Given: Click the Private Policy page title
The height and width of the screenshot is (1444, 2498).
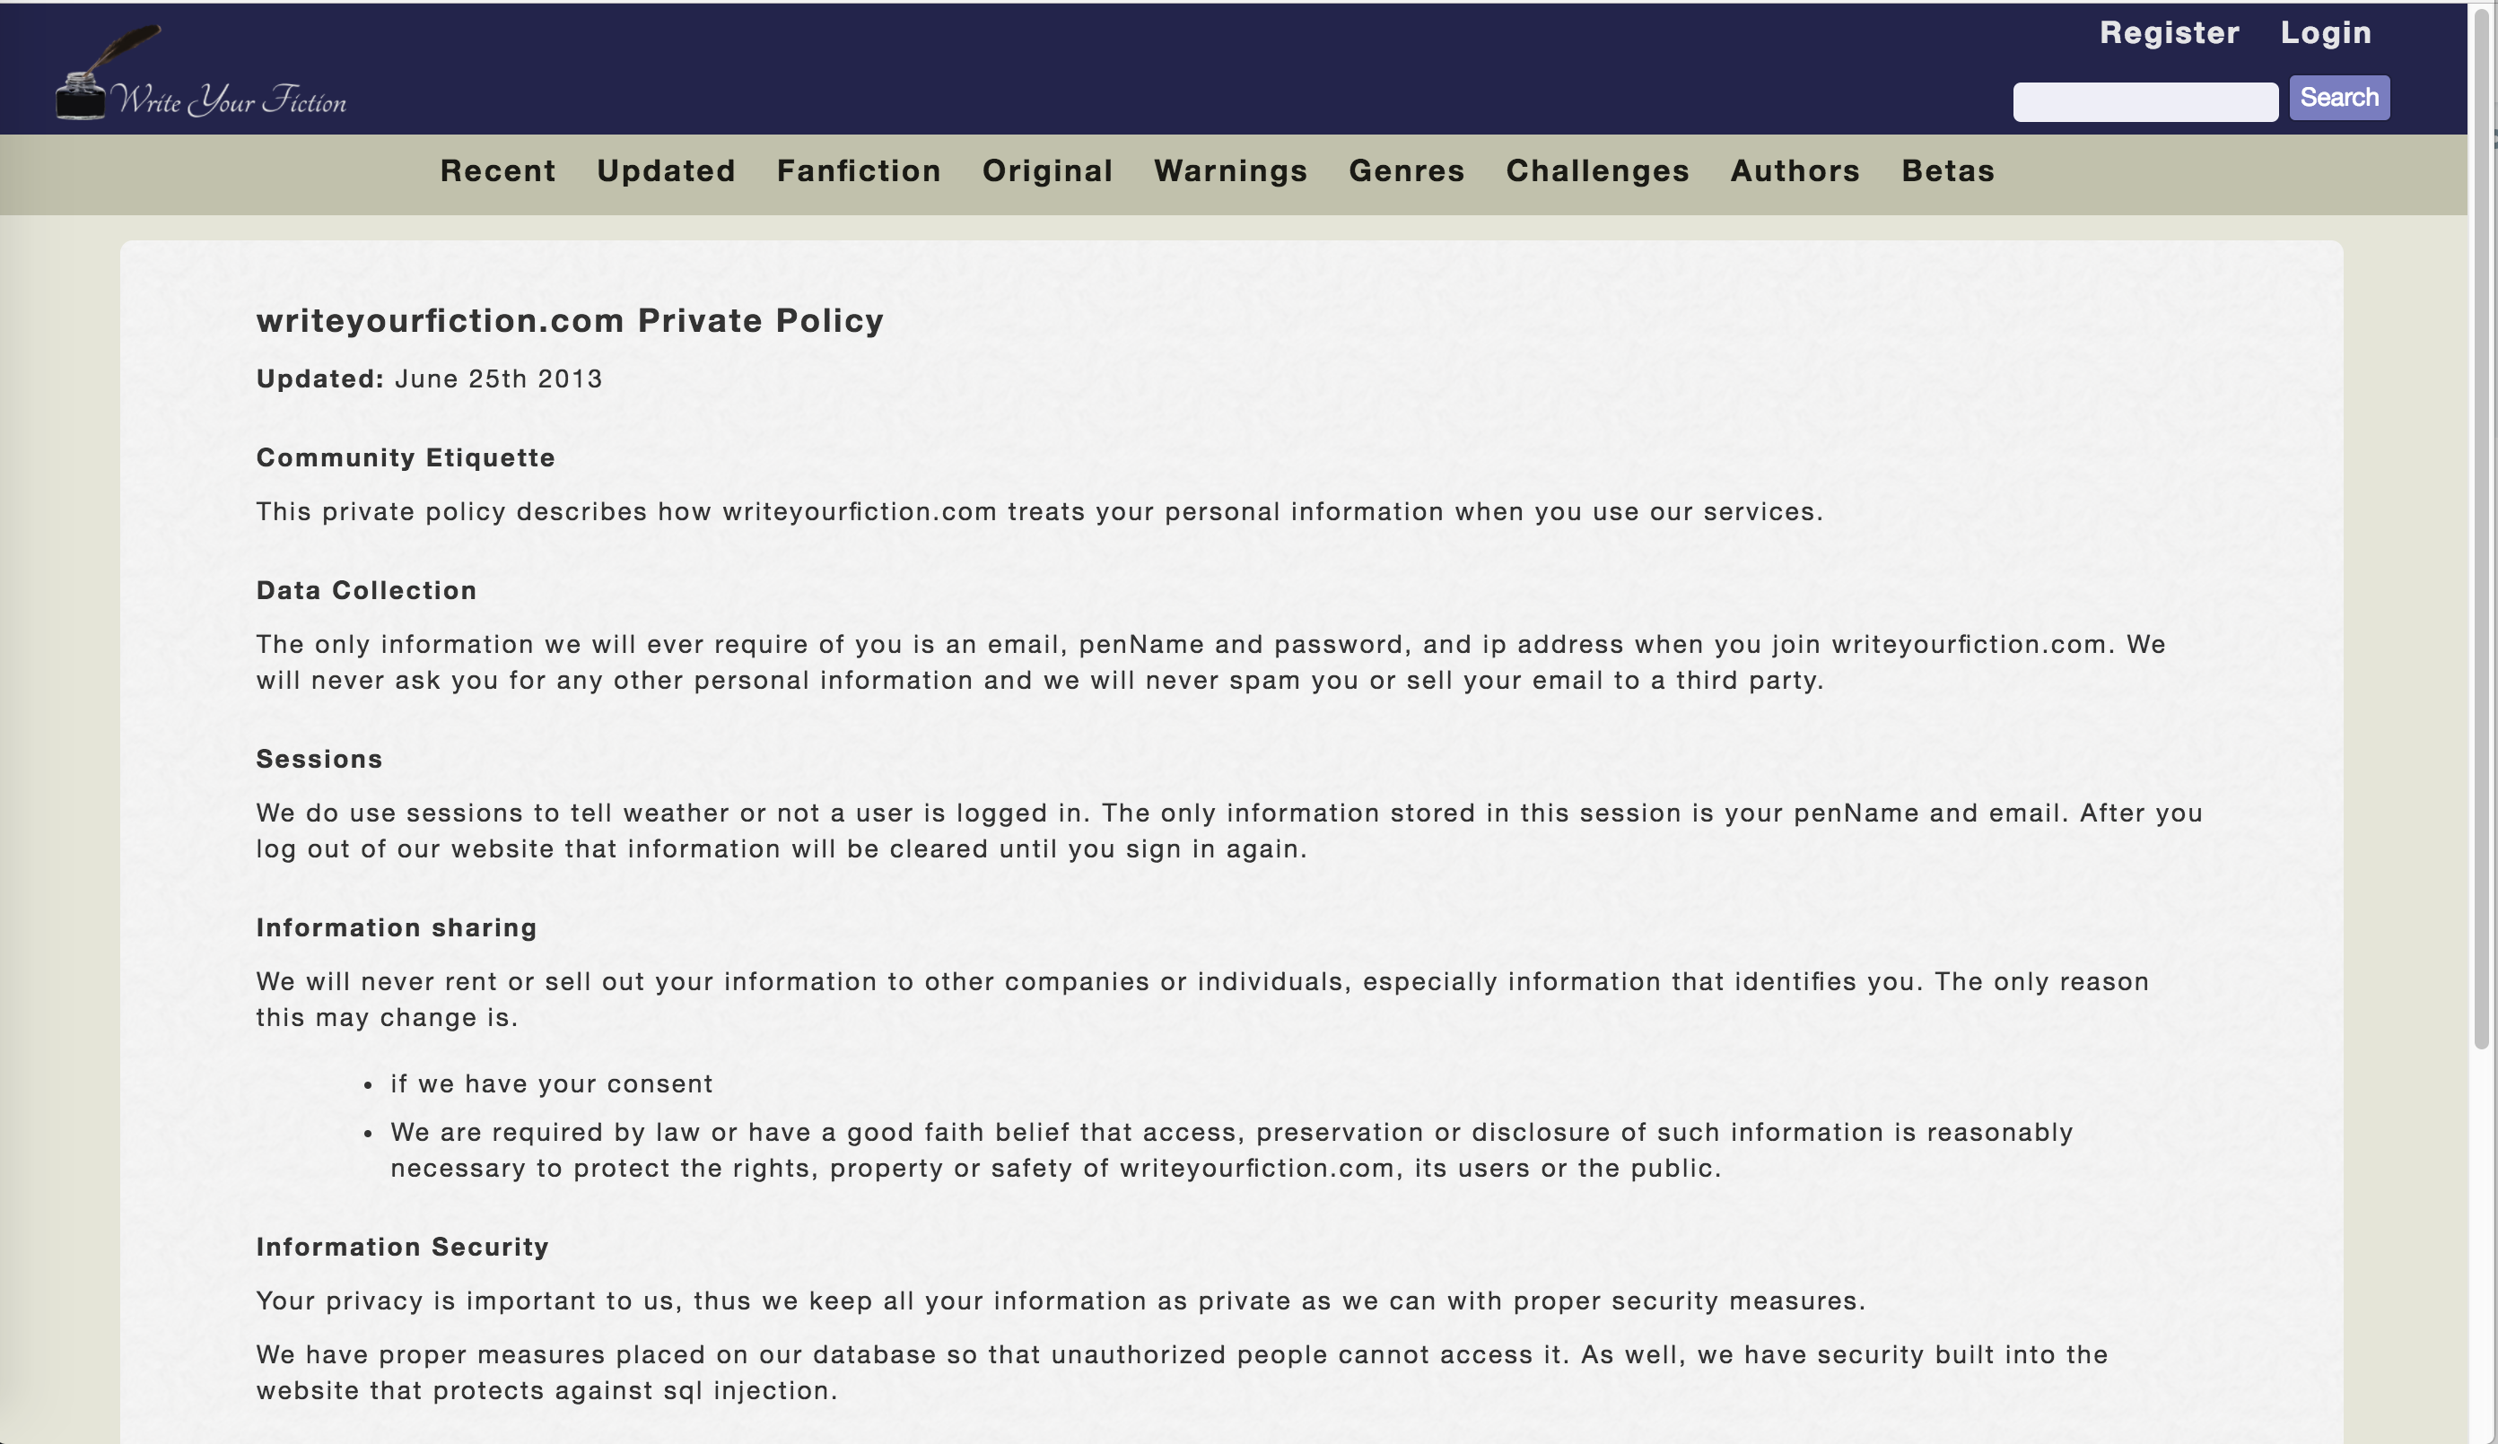Looking at the screenshot, I should pyautogui.click(x=569, y=320).
